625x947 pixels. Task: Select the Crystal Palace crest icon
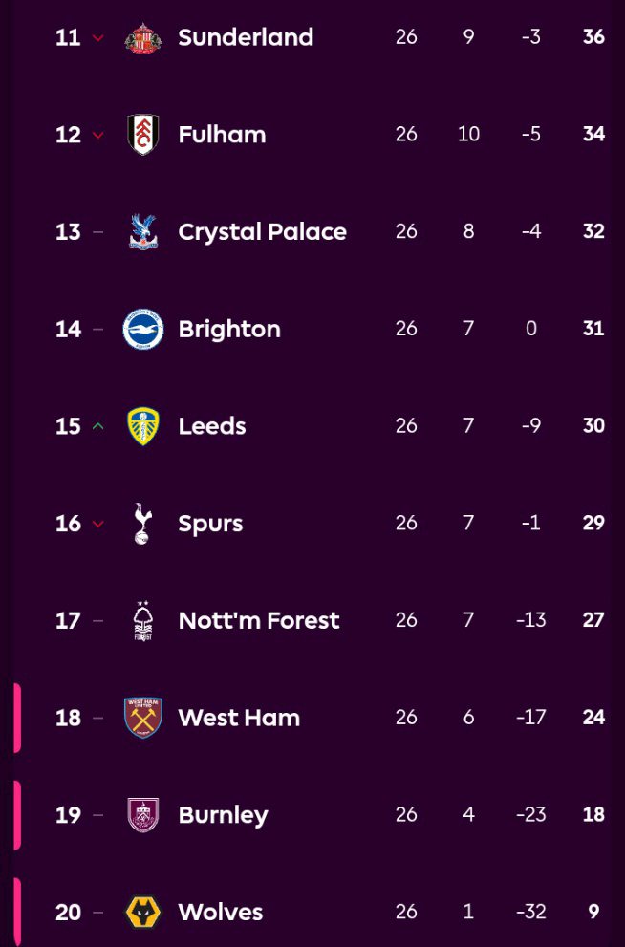click(143, 232)
